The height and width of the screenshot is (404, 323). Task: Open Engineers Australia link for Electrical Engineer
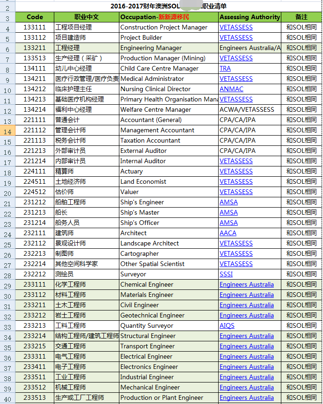(x=246, y=357)
